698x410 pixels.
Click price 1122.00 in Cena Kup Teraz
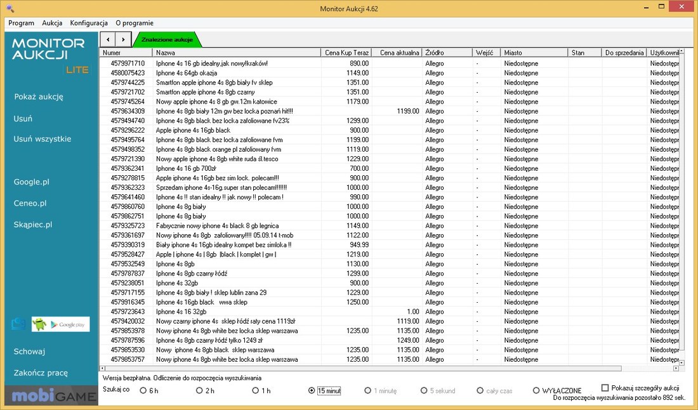coord(357,235)
